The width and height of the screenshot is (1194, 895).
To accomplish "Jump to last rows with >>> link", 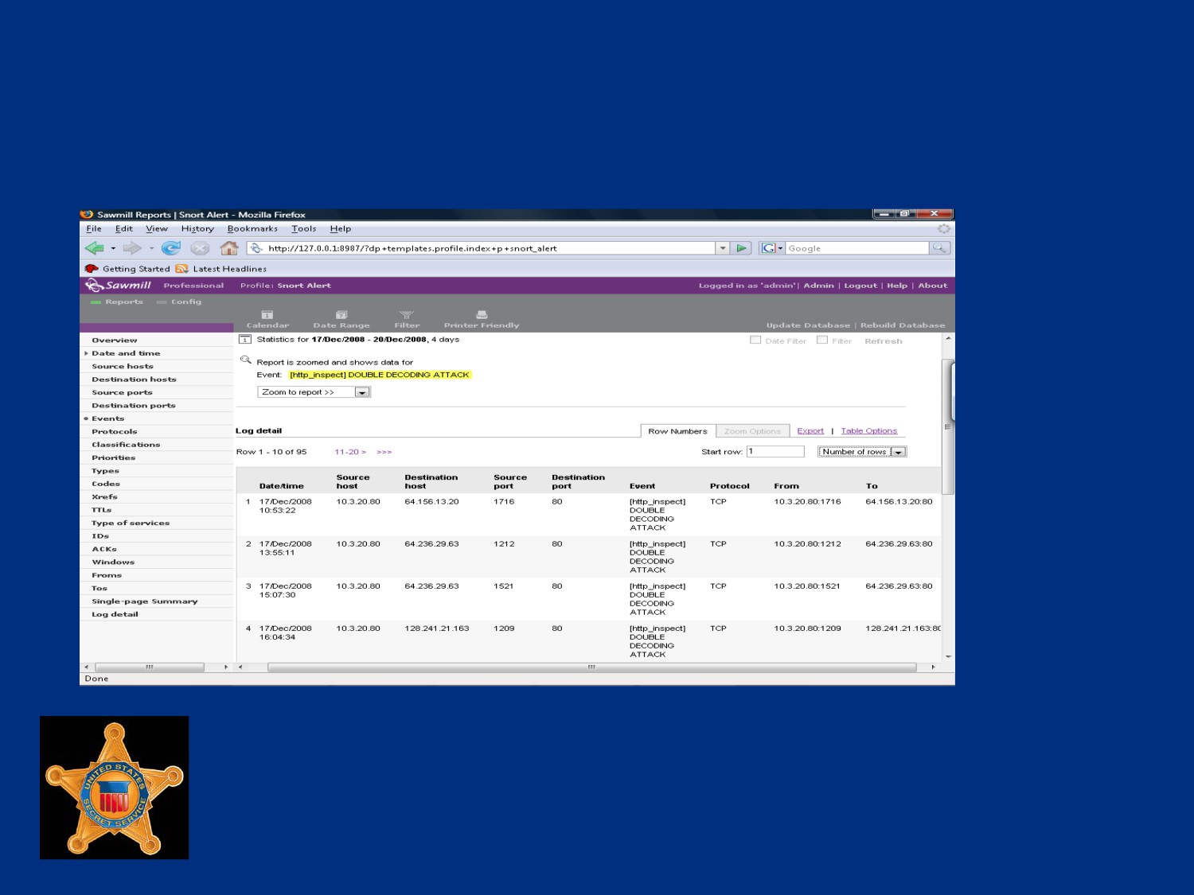I will pyautogui.click(x=384, y=452).
